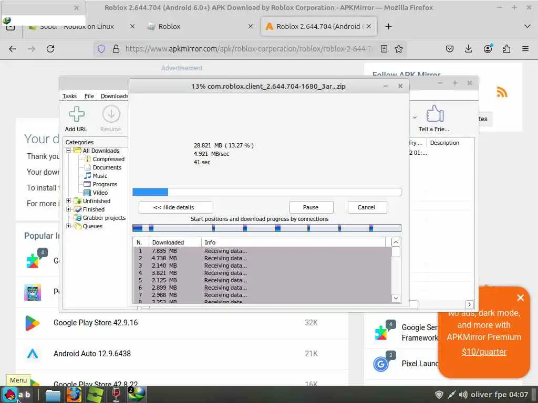538x403 pixels.
Task: Click Google Play Store 42.9.16 icon
Action: click(32, 323)
